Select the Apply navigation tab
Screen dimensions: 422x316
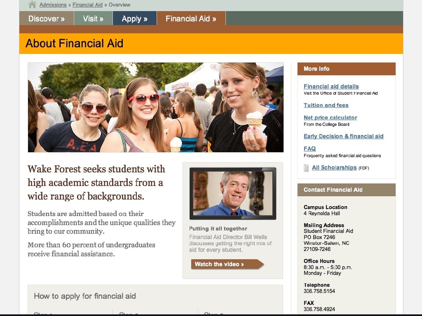135,18
